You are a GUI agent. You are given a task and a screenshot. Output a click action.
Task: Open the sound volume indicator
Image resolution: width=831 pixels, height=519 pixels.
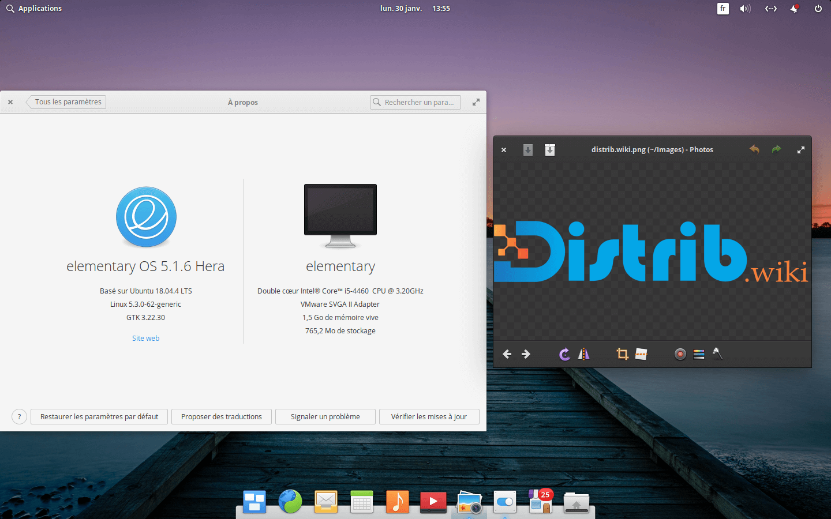746,9
